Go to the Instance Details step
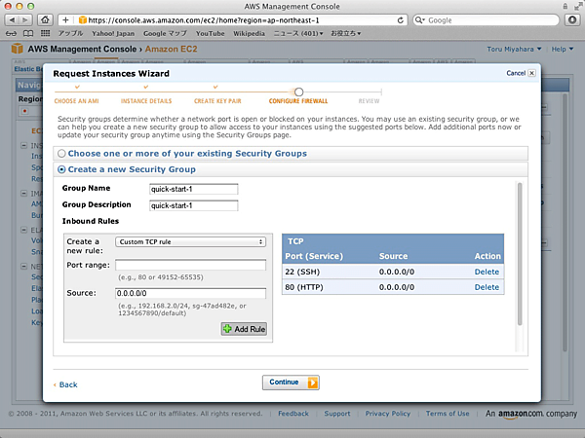Screen dimensions: 585x438 coord(146,101)
